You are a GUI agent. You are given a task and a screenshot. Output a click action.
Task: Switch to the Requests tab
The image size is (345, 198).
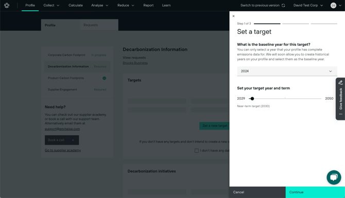pyautogui.click(x=99, y=25)
